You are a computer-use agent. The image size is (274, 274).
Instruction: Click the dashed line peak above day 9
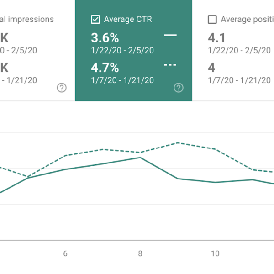(178, 143)
